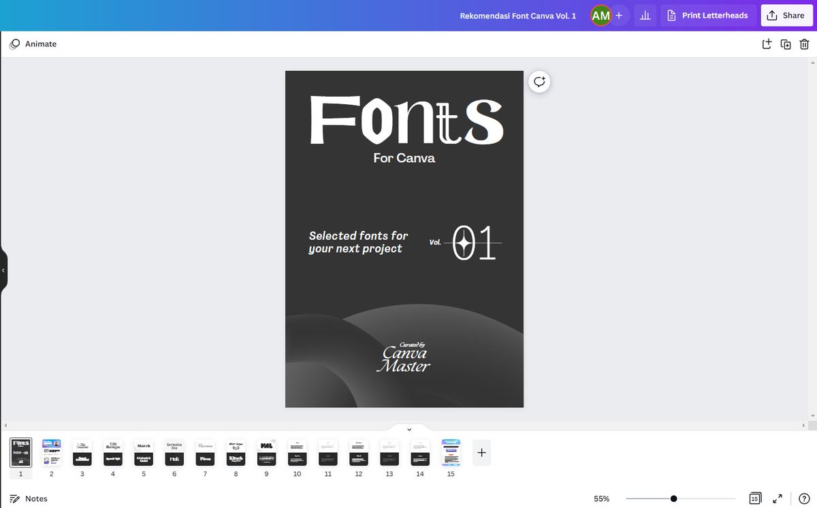The image size is (817, 508).
Task: Click the zoom slider handle
Action: tap(673, 498)
